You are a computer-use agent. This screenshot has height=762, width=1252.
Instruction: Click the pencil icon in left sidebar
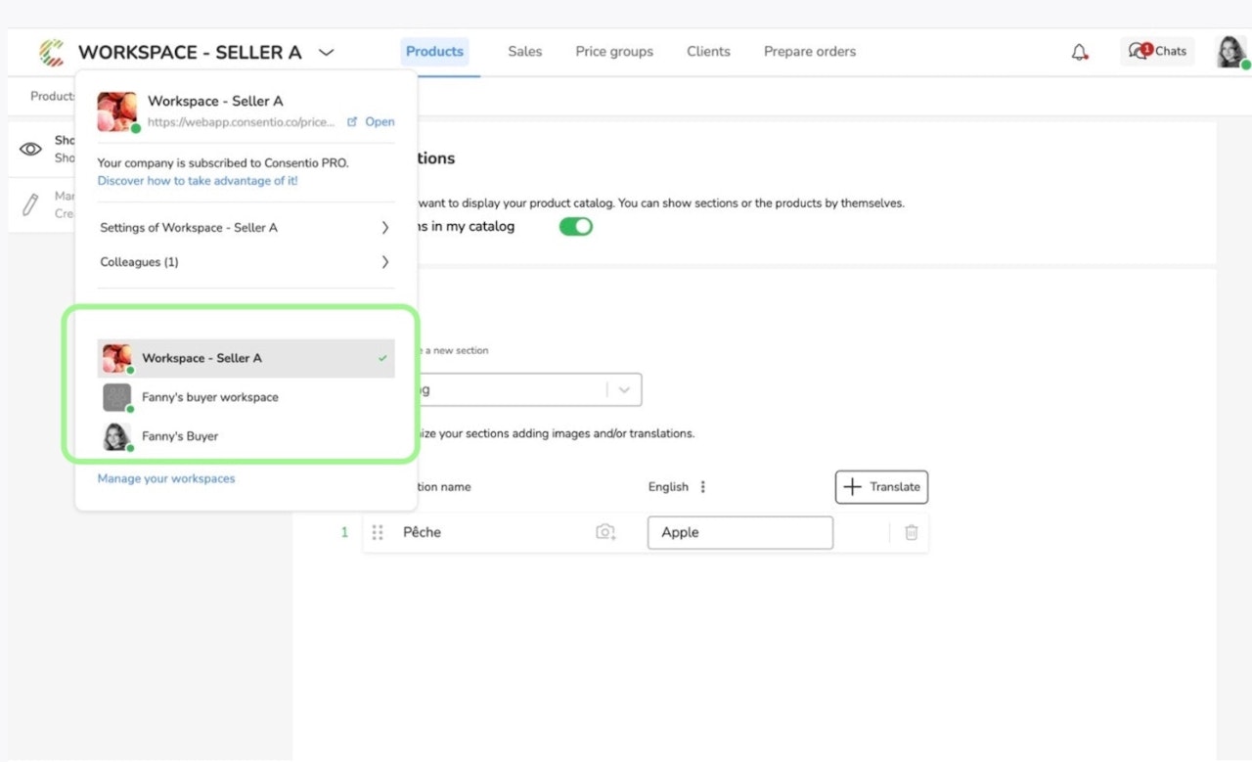[31, 204]
